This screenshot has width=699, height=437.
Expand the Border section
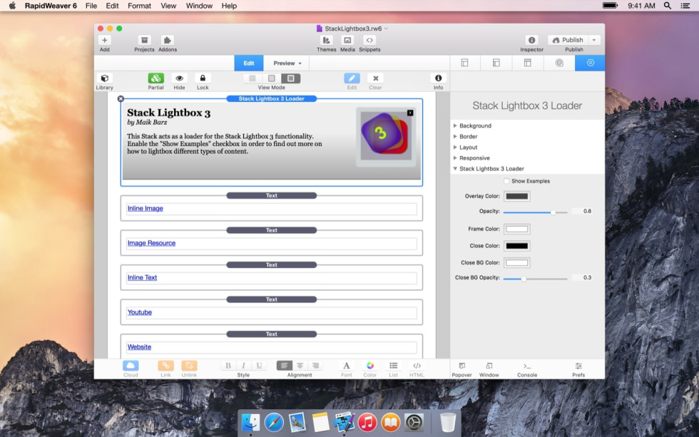click(455, 136)
